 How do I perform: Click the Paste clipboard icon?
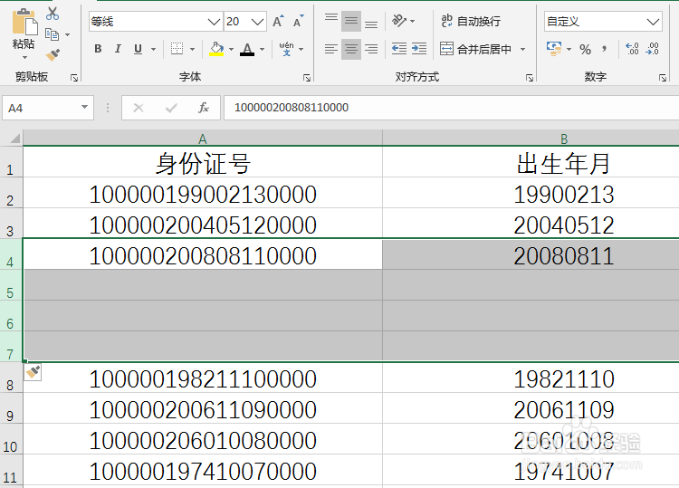pyautogui.click(x=24, y=22)
